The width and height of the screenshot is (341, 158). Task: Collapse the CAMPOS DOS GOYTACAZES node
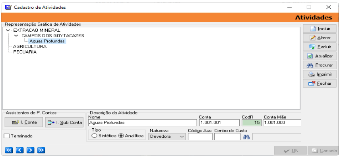tap(16, 36)
